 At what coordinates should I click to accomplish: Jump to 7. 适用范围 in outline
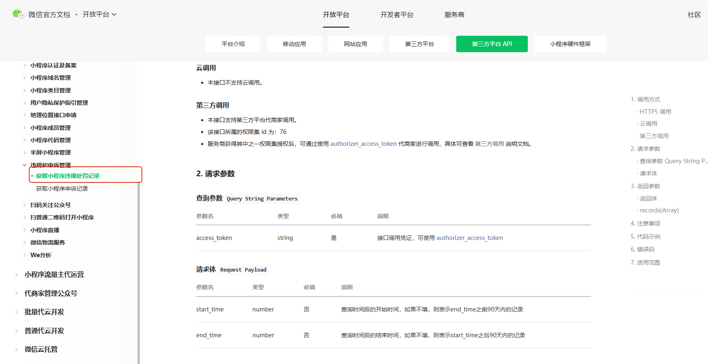coord(645,263)
